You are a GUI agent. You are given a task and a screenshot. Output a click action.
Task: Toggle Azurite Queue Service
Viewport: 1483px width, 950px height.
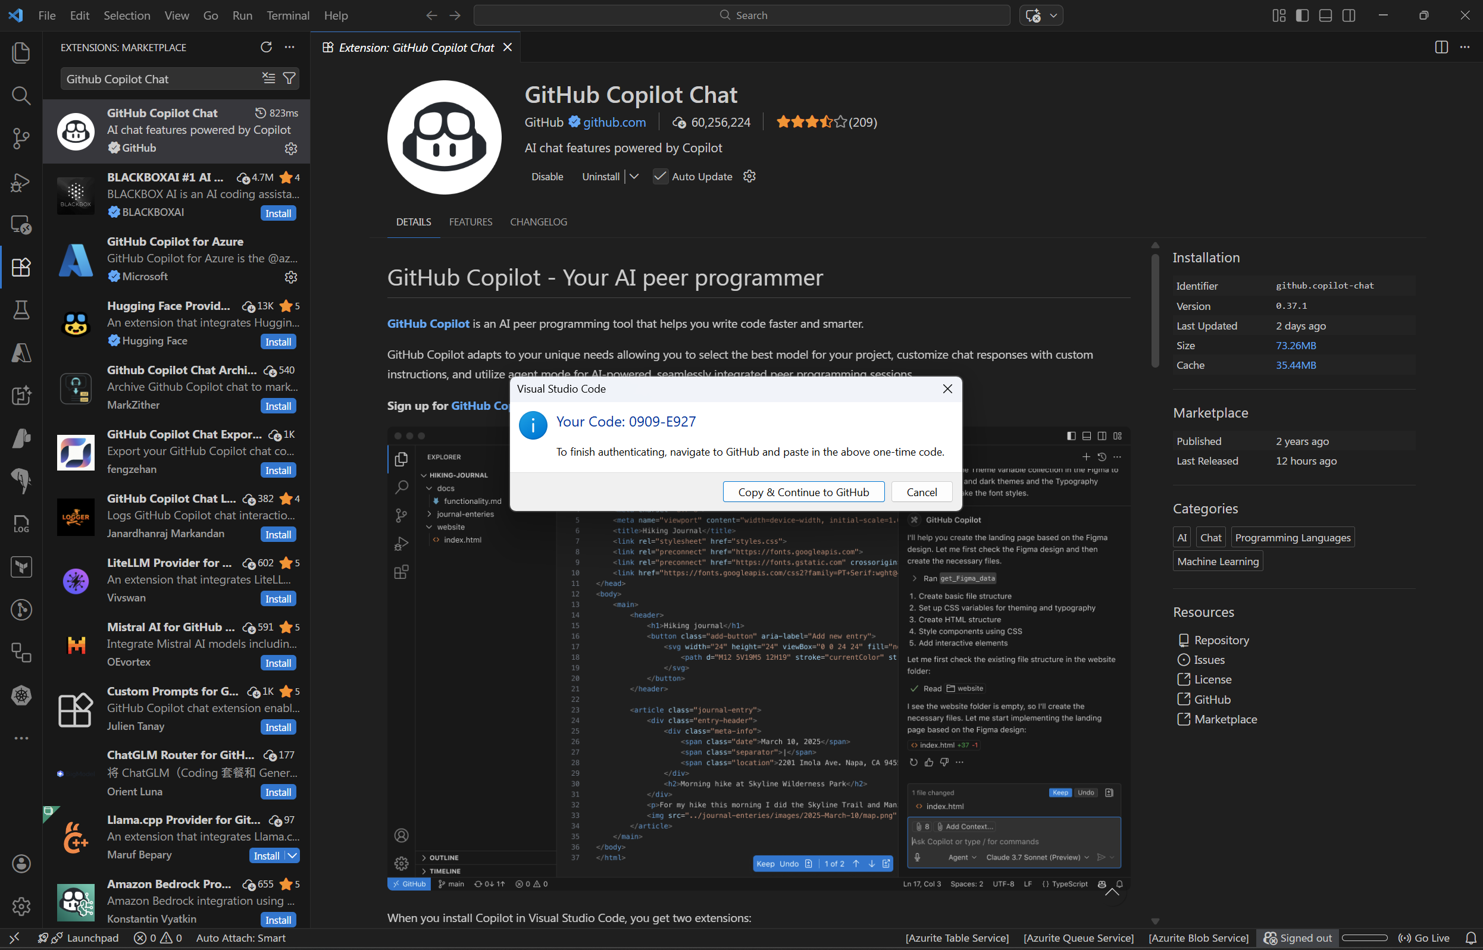(1078, 938)
